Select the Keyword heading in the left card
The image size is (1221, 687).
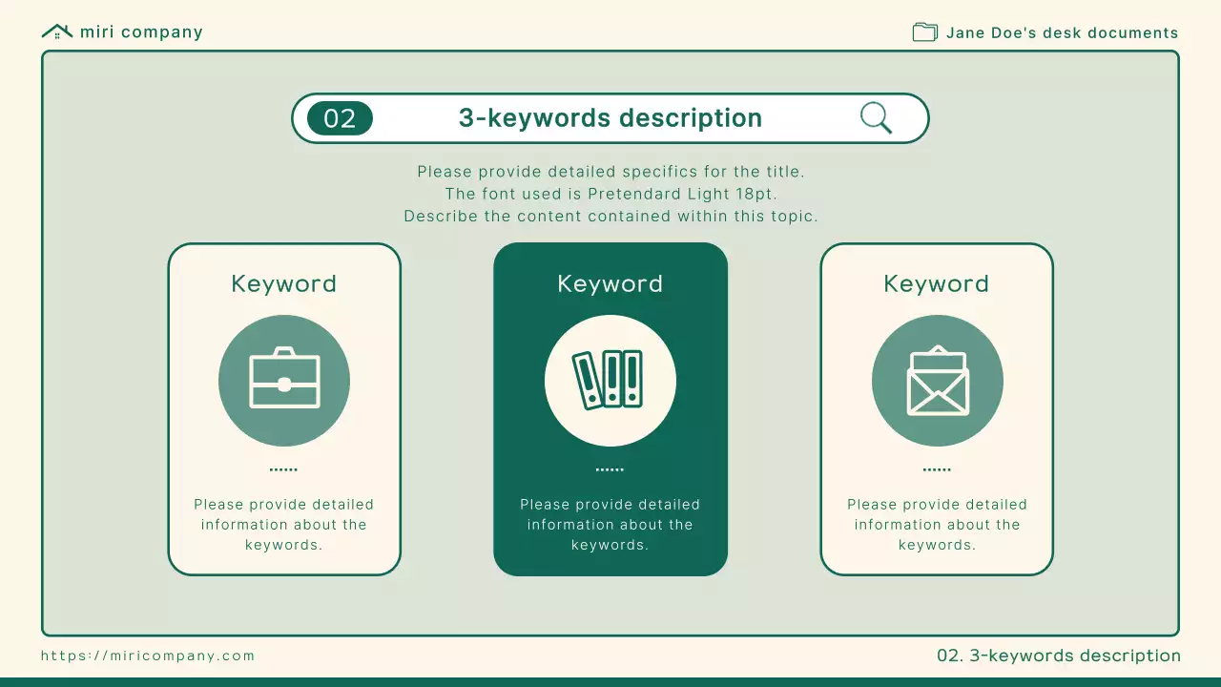[284, 283]
